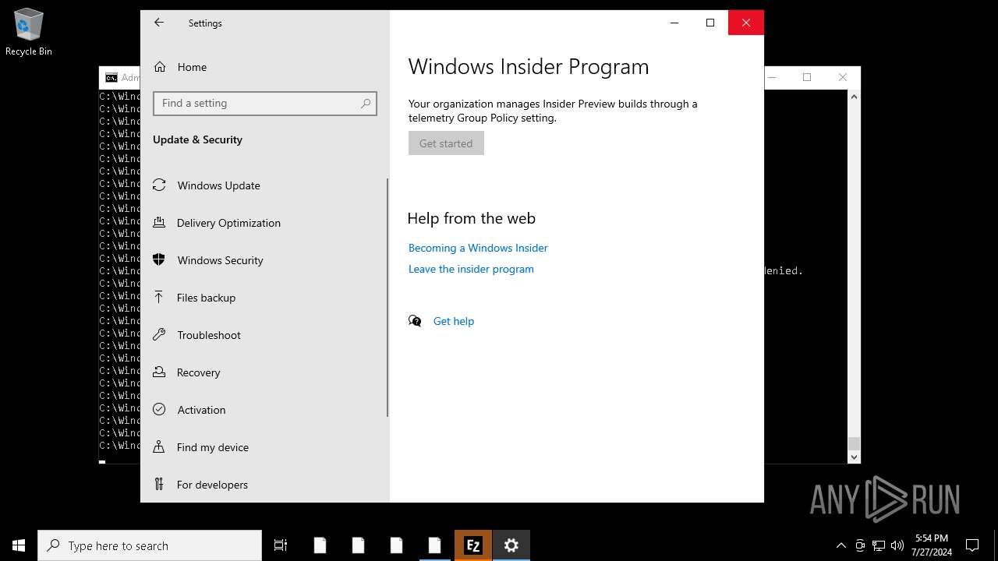
Task: Select the Recycle Bin desktop icon
Action: (29, 33)
